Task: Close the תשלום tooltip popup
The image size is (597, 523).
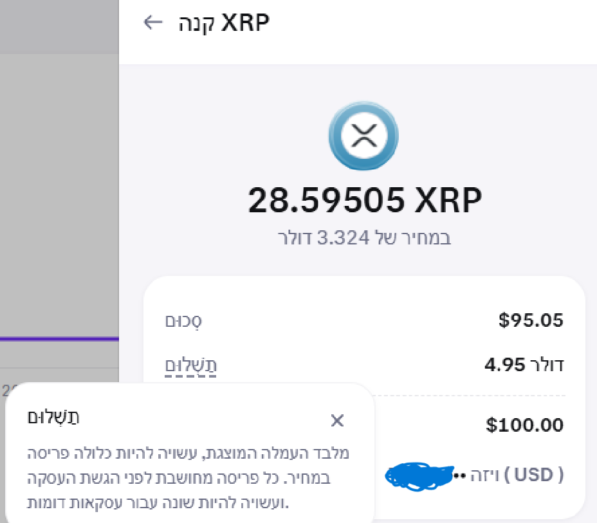Action: pyautogui.click(x=337, y=421)
